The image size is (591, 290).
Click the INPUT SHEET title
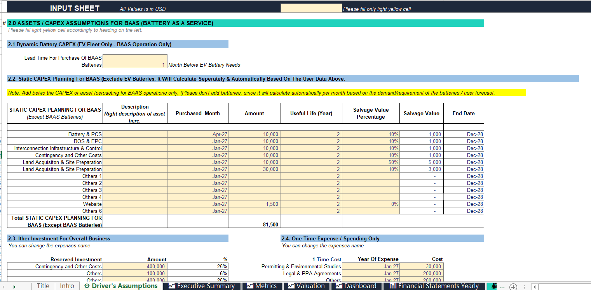75,8
